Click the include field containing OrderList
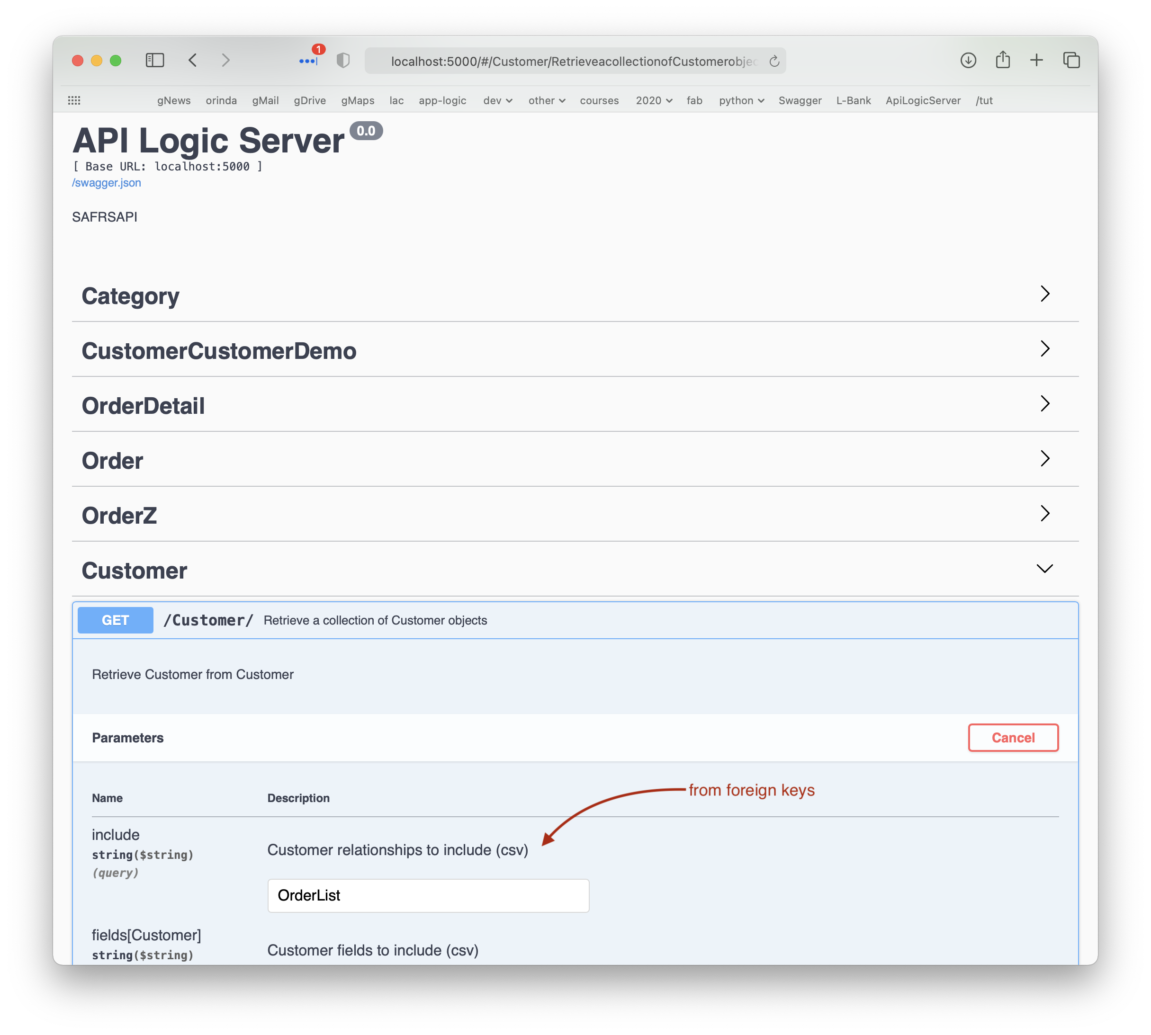This screenshot has height=1035, width=1151. (428, 896)
